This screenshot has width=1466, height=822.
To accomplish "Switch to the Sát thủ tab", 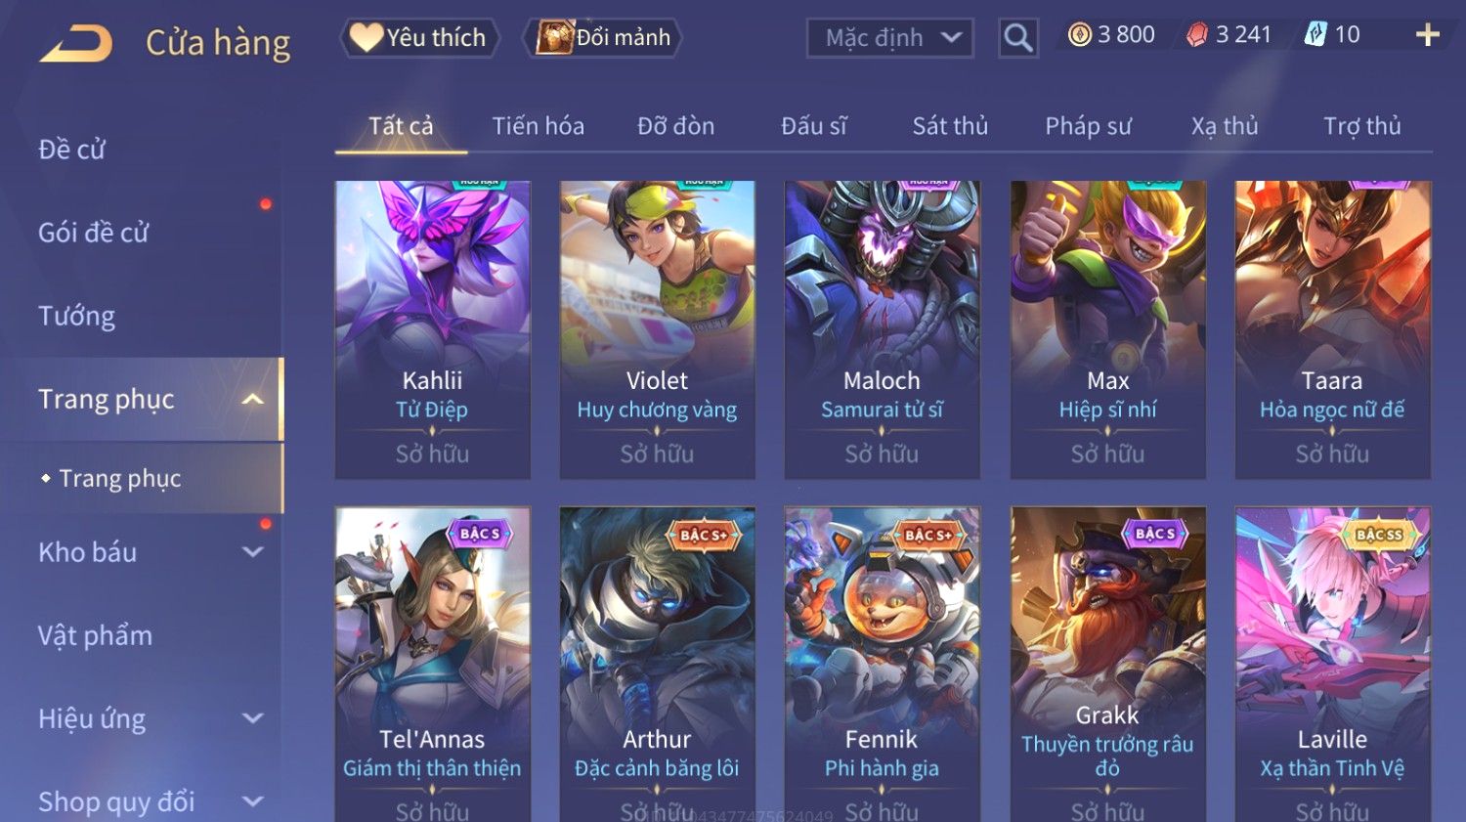I will (x=950, y=126).
